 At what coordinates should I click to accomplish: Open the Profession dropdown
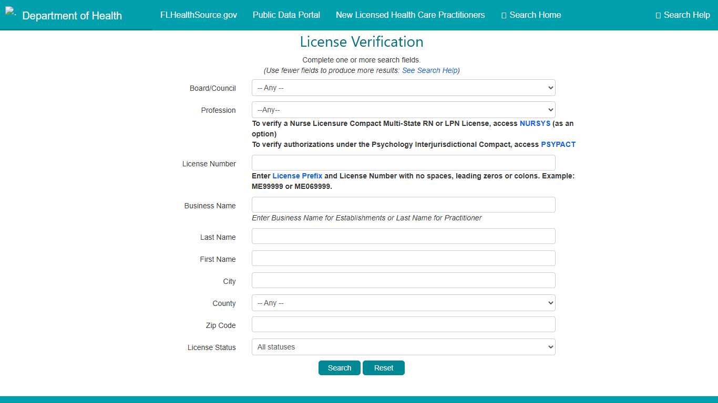coord(403,110)
